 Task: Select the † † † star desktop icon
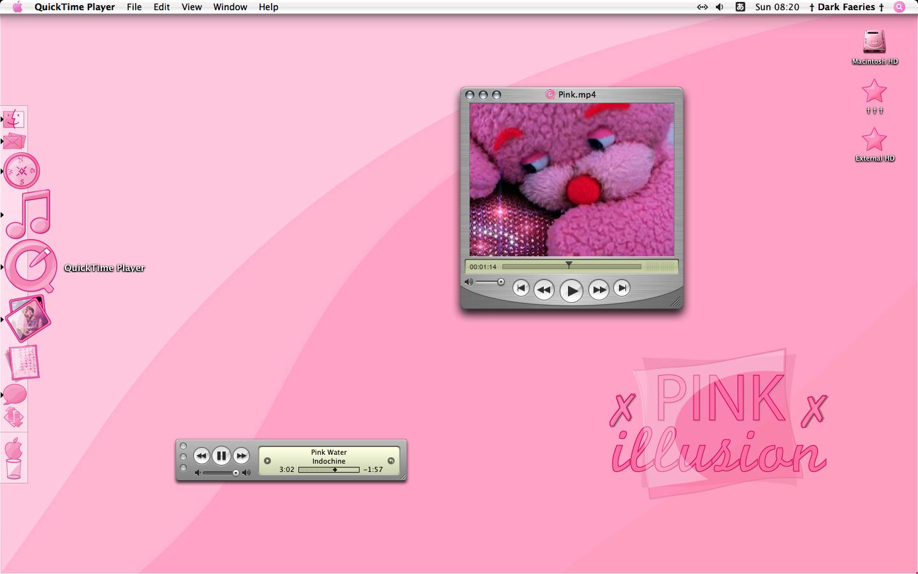875,96
